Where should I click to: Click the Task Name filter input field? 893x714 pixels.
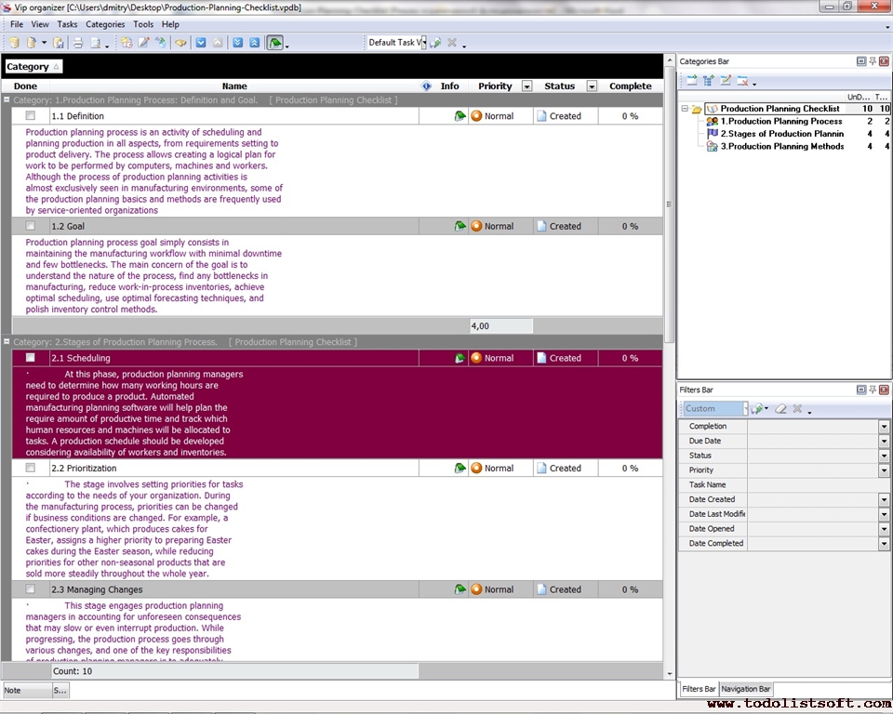tap(813, 485)
